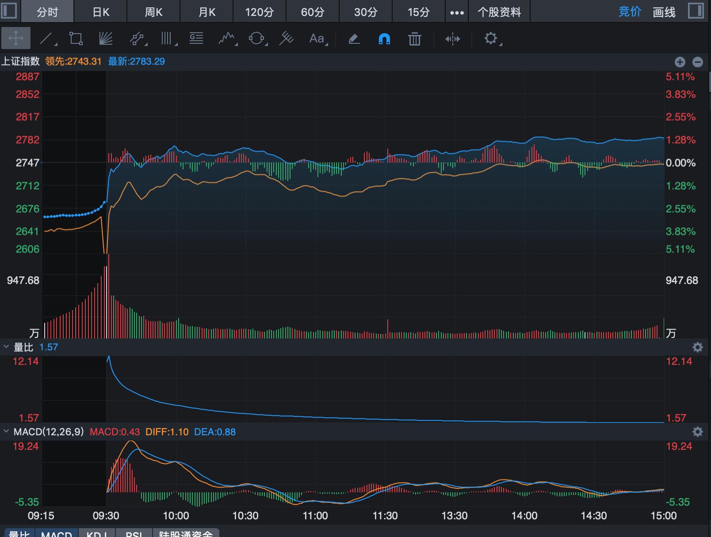711x537 pixels.
Task: Switch to the KDJ indicator tab
Action: coord(97,533)
